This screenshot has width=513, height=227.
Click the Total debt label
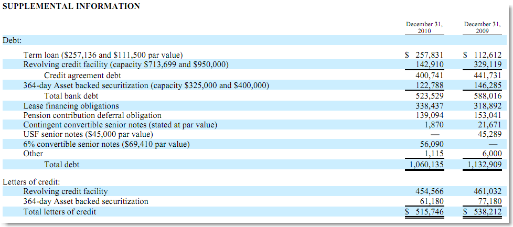61,165
